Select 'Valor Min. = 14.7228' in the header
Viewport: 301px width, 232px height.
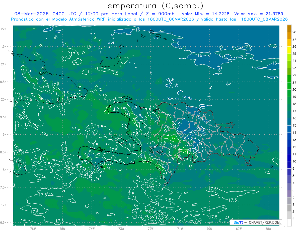point(206,14)
